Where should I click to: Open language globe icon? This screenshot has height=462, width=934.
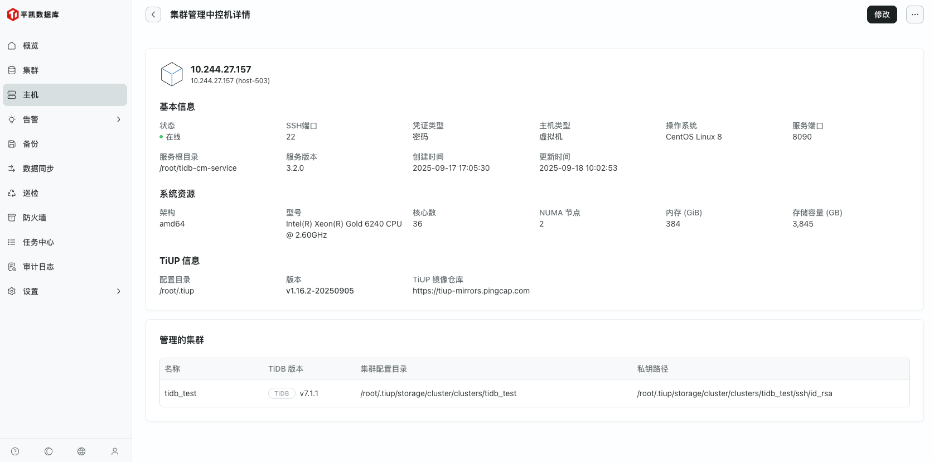coord(81,451)
